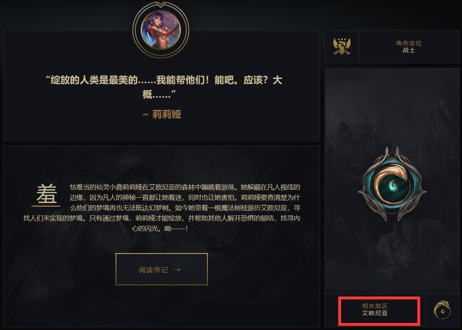The height and width of the screenshot is (330, 462).
Task: Click the 相关地区 heading label
Action: click(x=375, y=306)
